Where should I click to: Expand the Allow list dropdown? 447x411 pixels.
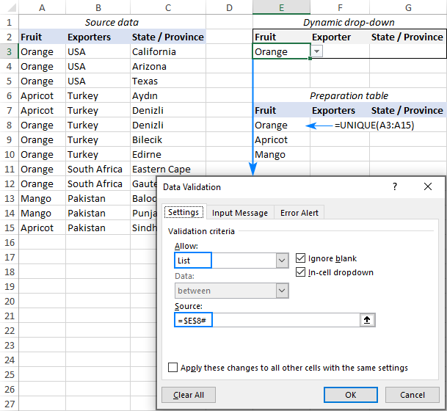282,261
